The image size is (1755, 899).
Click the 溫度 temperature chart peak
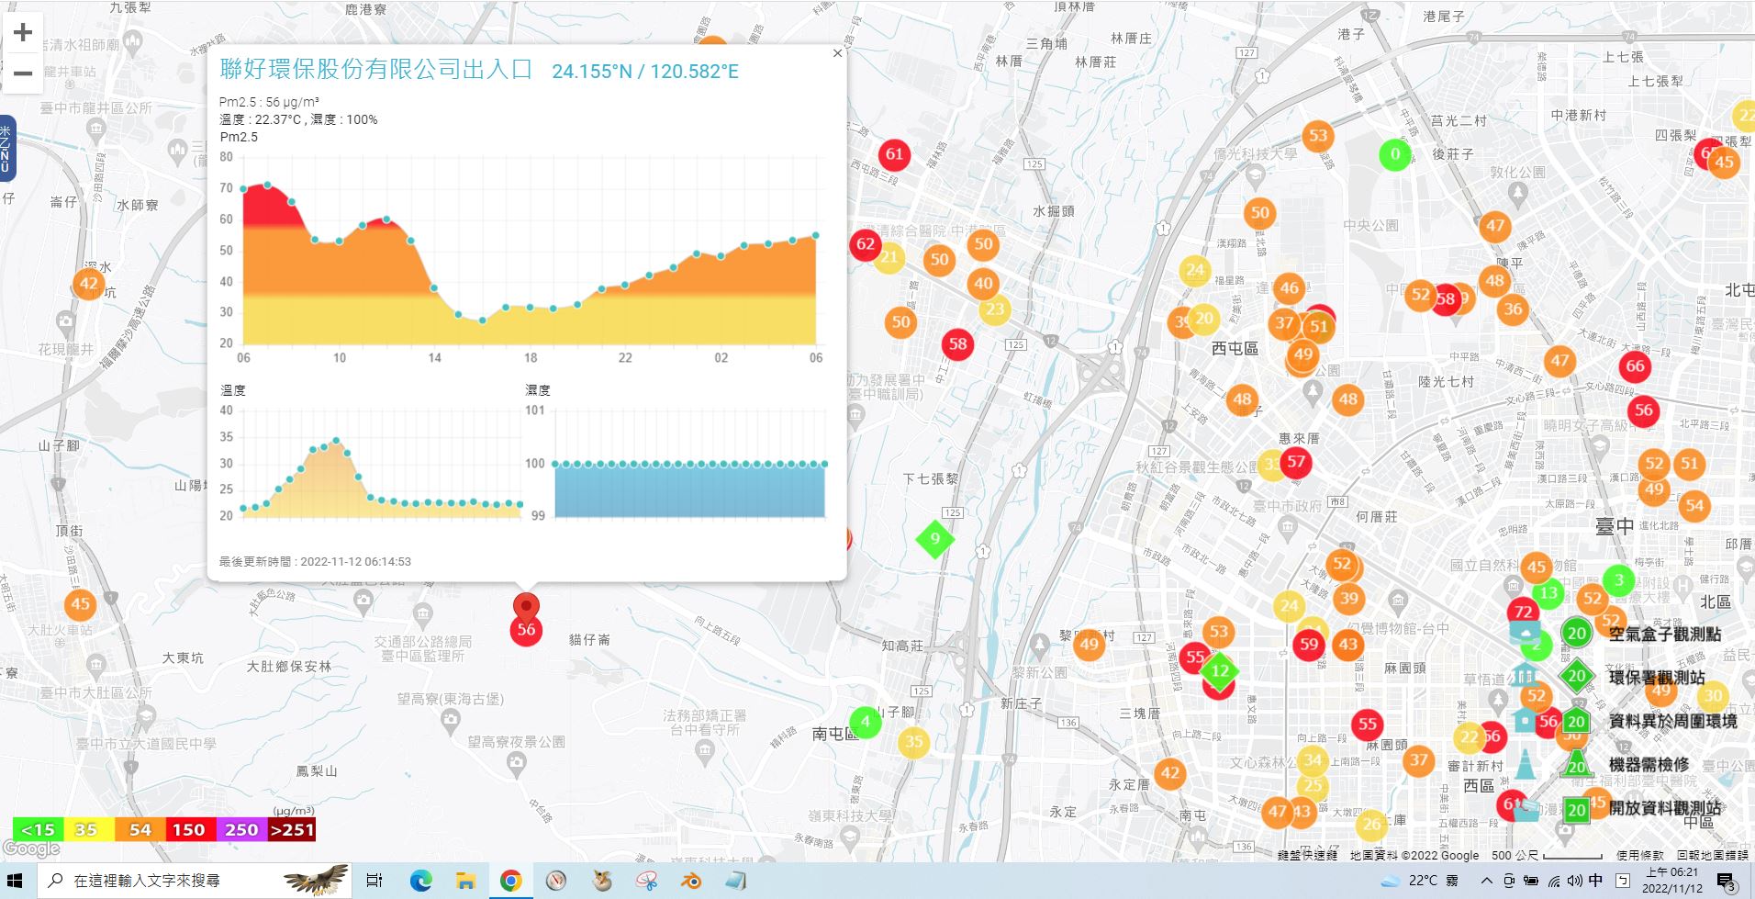[x=336, y=441]
